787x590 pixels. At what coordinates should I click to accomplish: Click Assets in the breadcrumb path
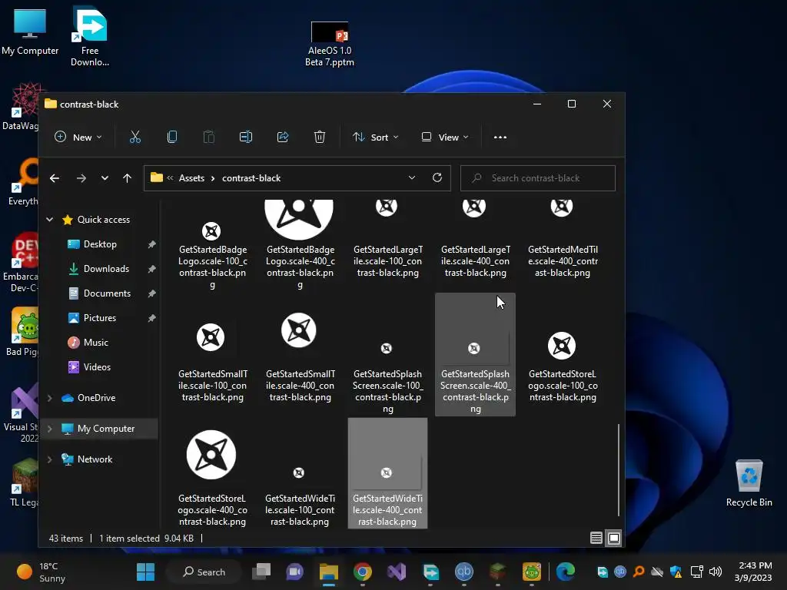pos(191,178)
